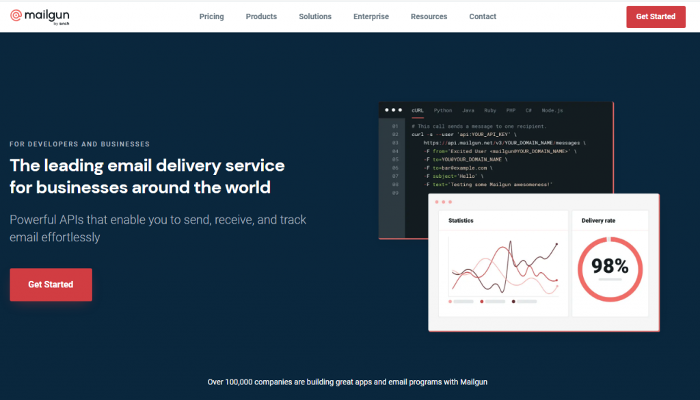Click the 98% delivery rate ring
Viewport: 700px width, 400px height.
pyautogui.click(x=610, y=269)
